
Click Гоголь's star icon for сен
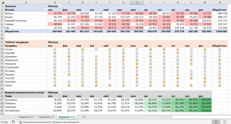click(164, 49)
